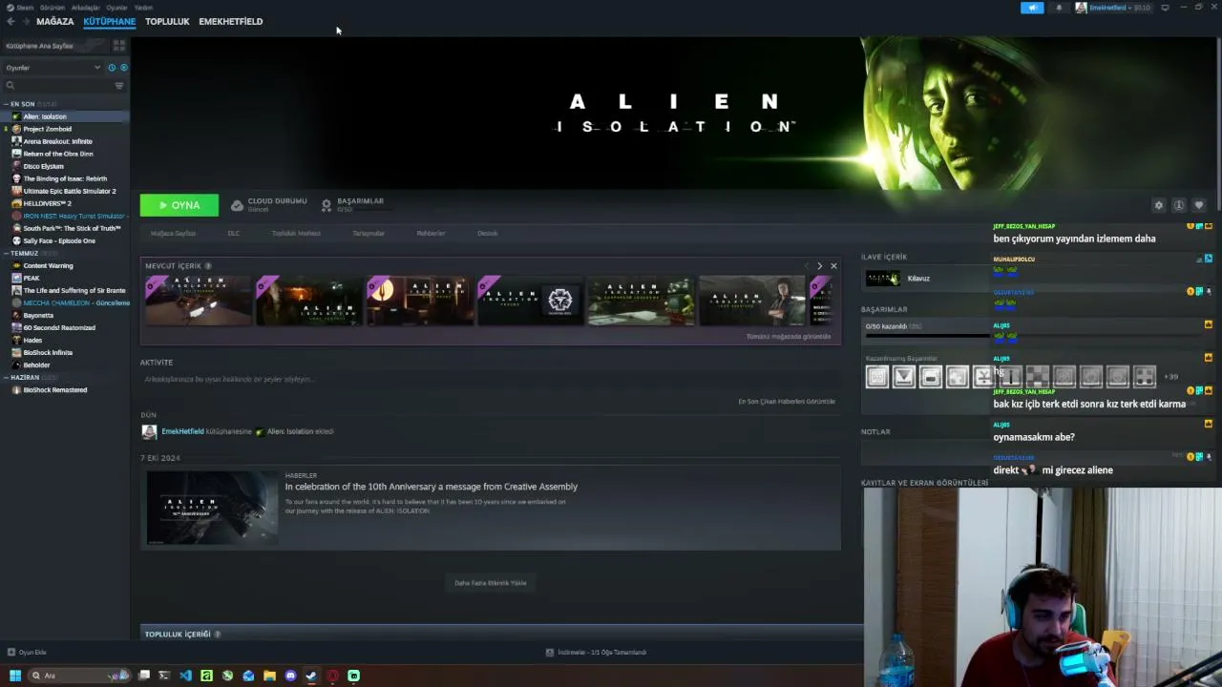
Task: Click the Oyun Ekle plus icon
Action: click(11, 653)
